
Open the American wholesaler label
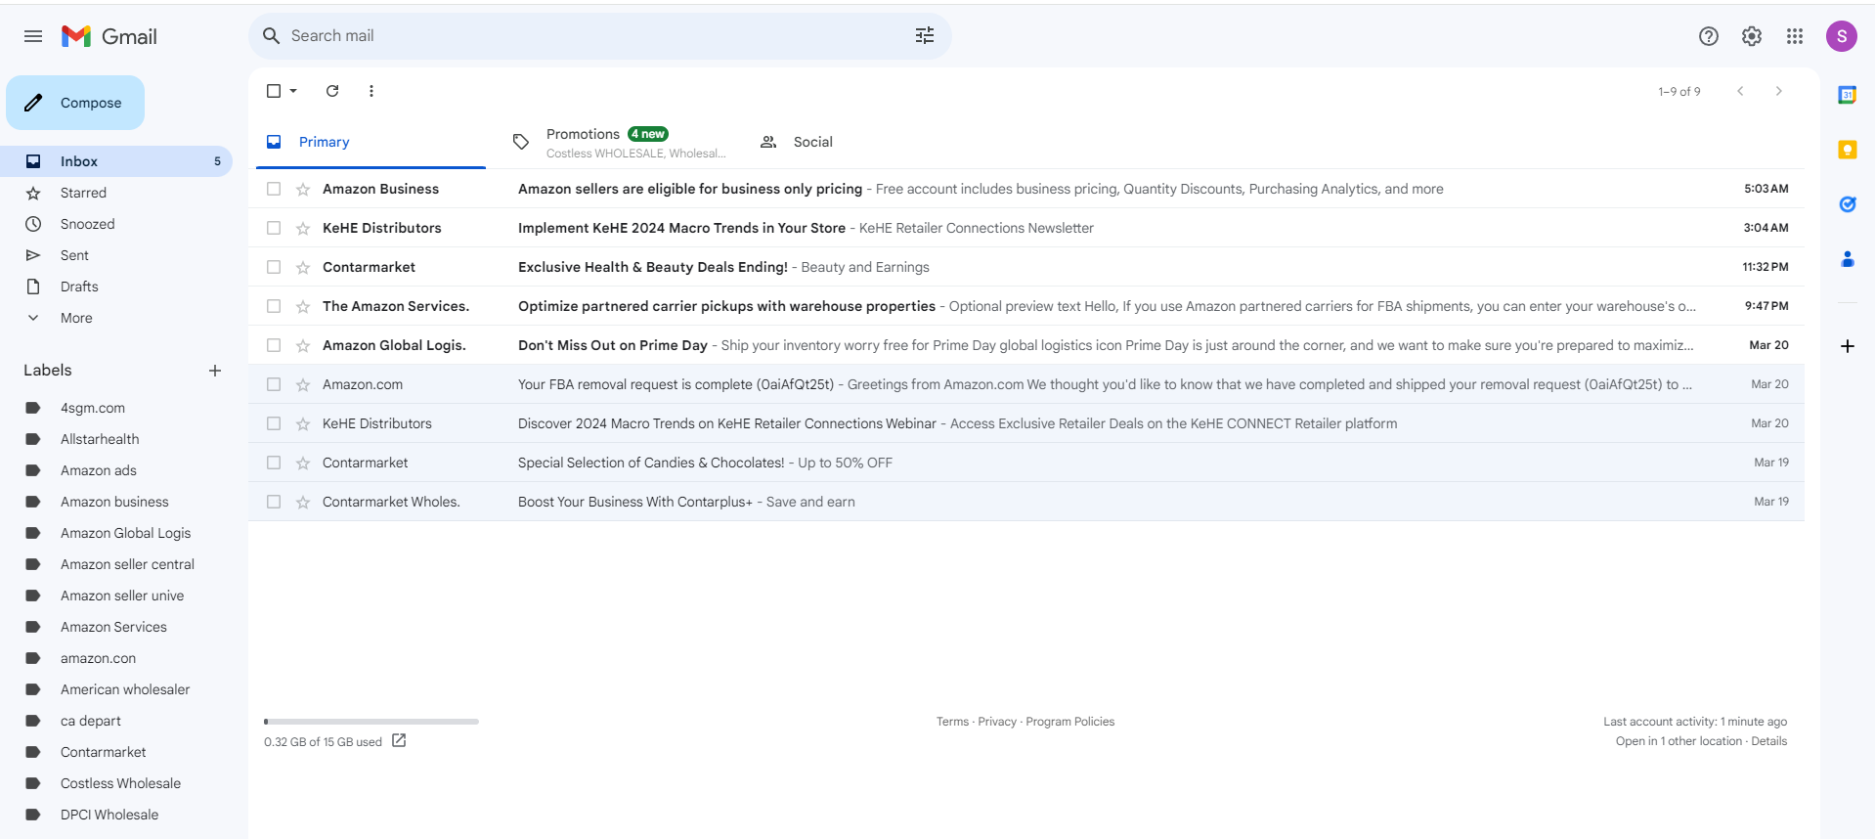pos(125,689)
